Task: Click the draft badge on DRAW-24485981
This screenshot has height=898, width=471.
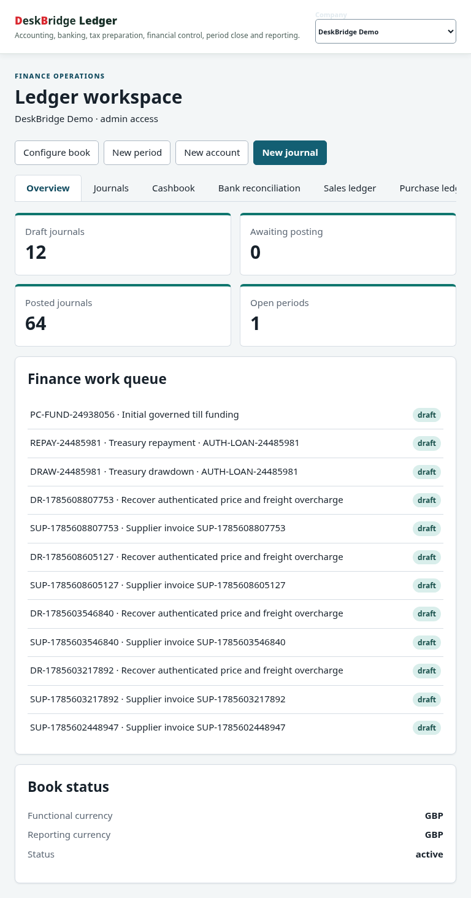Action: (427, 472)
